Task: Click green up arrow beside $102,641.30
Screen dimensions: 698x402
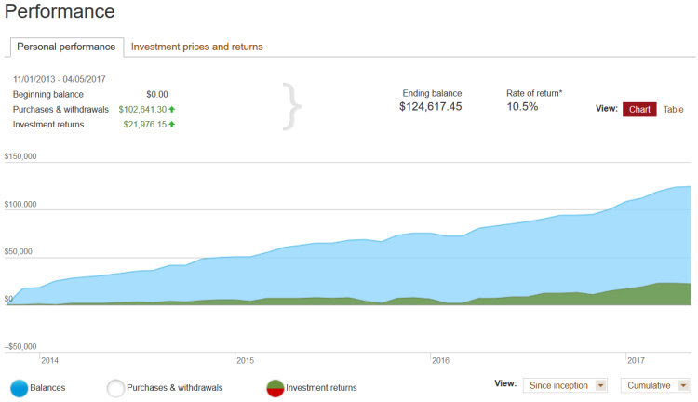Action: pyautogui.click(x=172, y=109)
